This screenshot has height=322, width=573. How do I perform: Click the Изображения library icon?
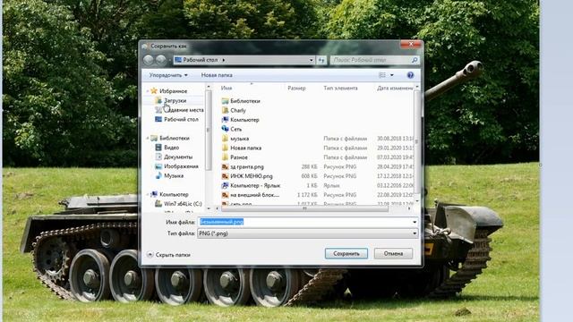click(x=158, y=166)
